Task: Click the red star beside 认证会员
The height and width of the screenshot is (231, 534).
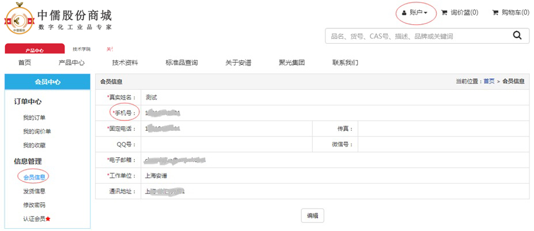Action: click(x=48, y=219)
